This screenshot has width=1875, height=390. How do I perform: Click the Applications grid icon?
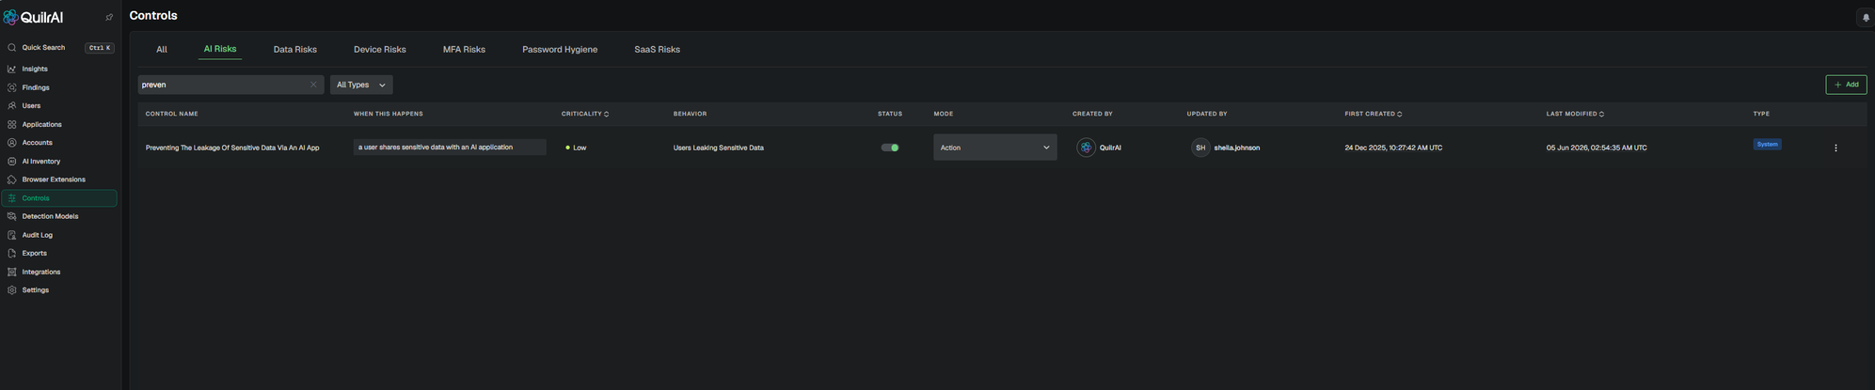(11, 124)
